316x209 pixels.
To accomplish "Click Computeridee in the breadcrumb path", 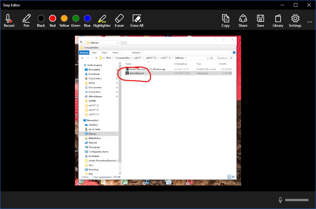I will [x=123, y=58].
